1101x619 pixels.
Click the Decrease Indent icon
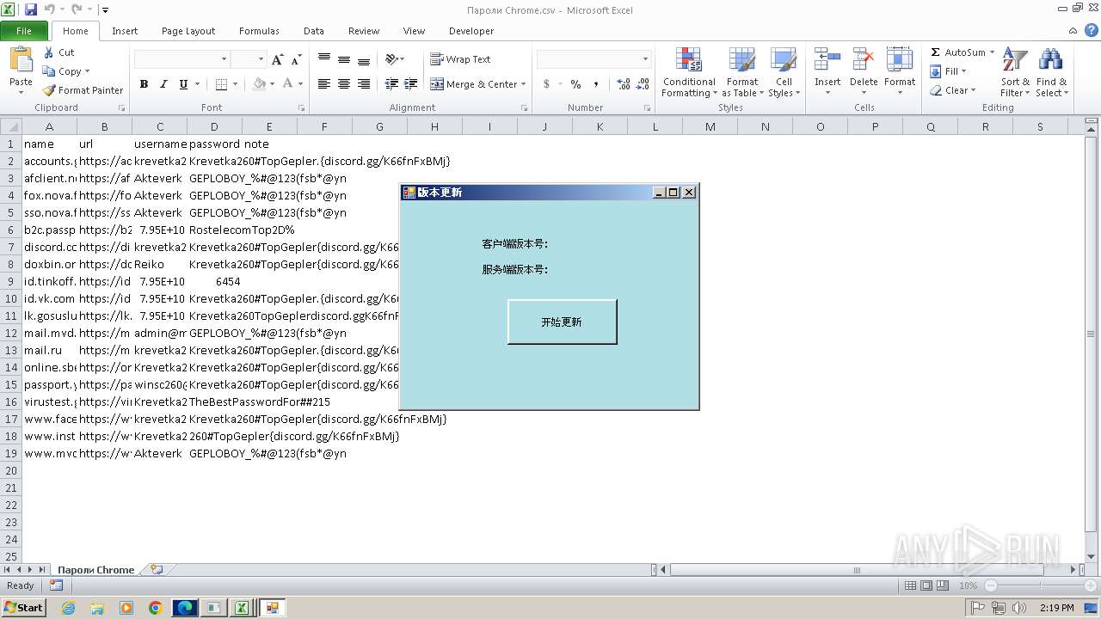point(391,84)
